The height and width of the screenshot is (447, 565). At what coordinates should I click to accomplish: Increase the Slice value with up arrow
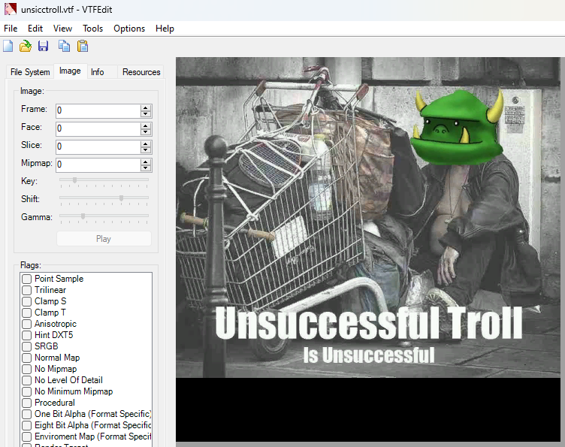tap(146, 143)
